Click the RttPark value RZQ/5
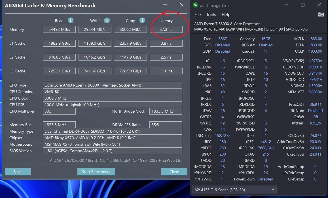 coord(315,123)
